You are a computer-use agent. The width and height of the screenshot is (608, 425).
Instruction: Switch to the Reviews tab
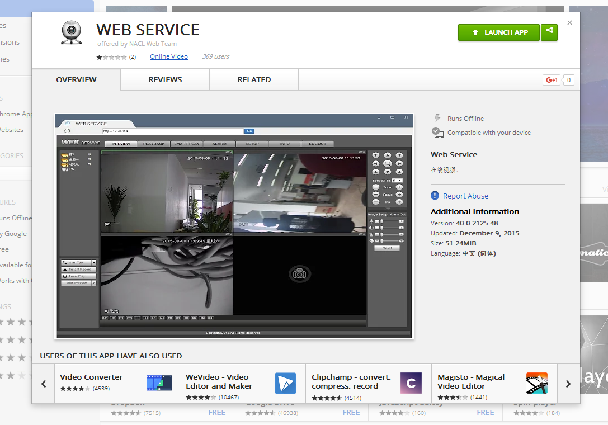[165, 80]
